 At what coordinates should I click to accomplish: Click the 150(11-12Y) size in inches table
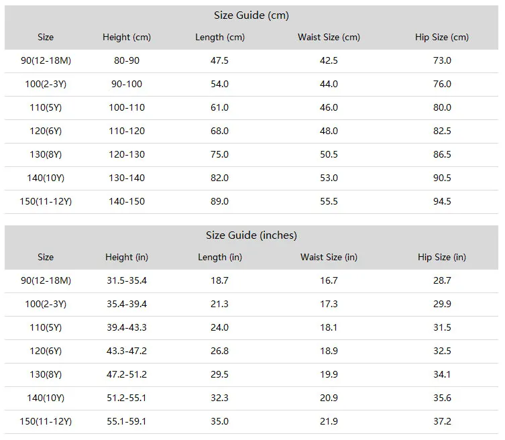click(46, 422)
